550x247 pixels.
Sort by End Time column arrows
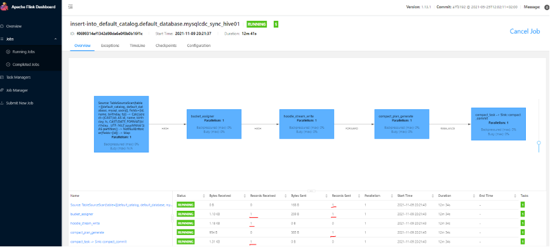[x=516, y=196]
